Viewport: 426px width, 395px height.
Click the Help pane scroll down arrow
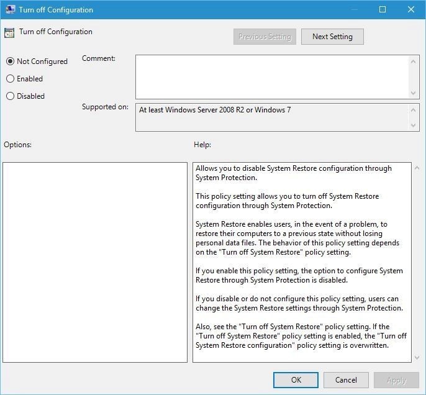(417, 358)
